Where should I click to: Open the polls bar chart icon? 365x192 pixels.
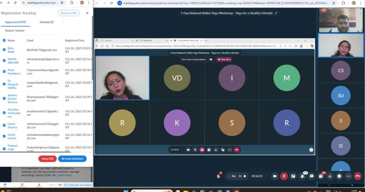330,176
